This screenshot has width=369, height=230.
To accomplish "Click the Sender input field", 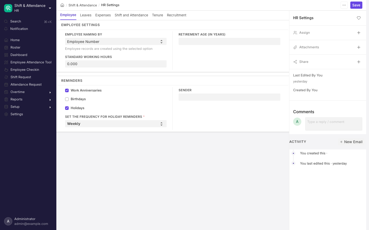I will click(x=229, y=97).
